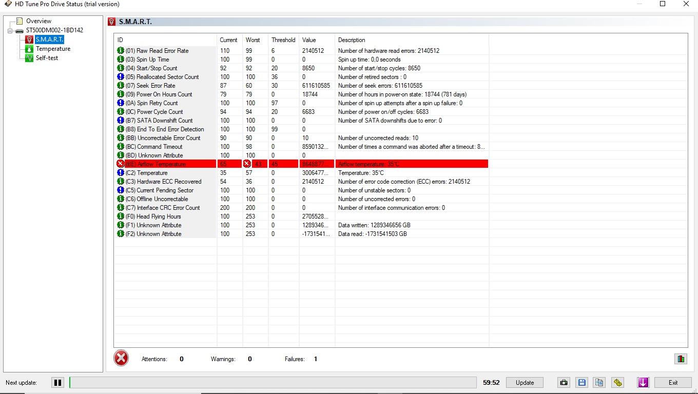The image size is (698, 394).
Task: Pause the next update timer
Action: point(57,383)
